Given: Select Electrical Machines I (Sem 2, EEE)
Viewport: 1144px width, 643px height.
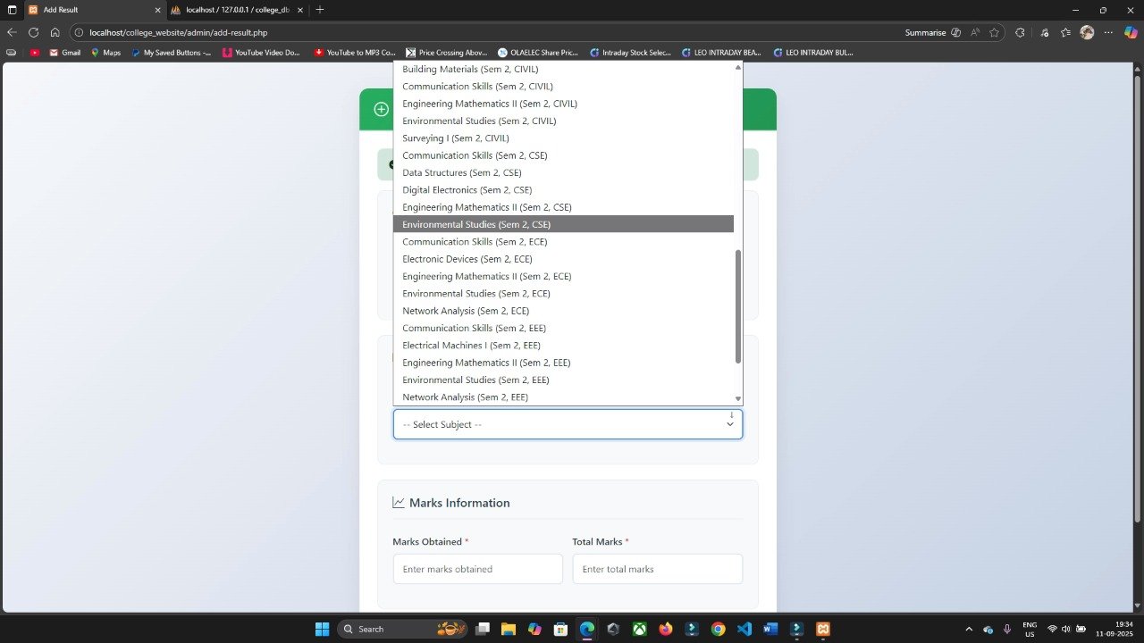Looking at the screenshot, I should (471, 346).
